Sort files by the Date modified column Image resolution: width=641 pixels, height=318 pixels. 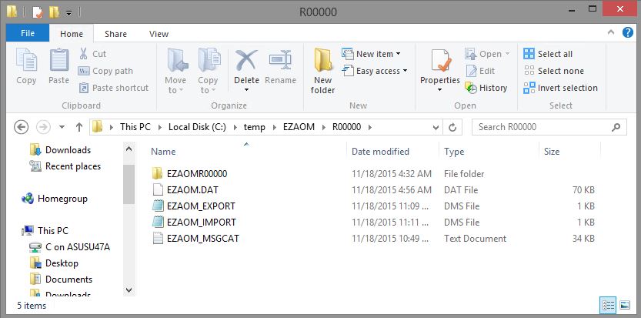[x=380, y=152]
